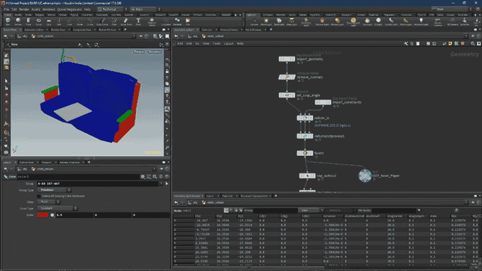Open the color picker wheel icon
Screen dimensions: 482x271
coord(52,215)
